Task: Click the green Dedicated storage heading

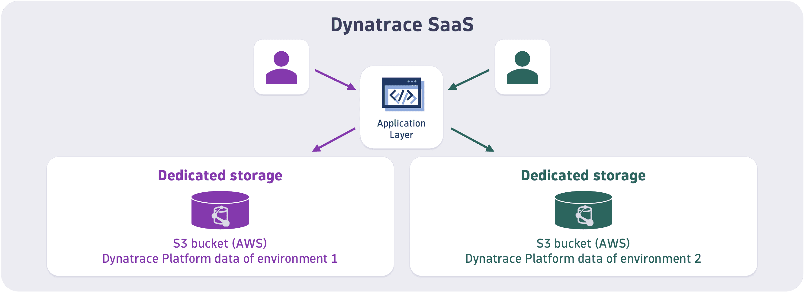Action: 583,175
